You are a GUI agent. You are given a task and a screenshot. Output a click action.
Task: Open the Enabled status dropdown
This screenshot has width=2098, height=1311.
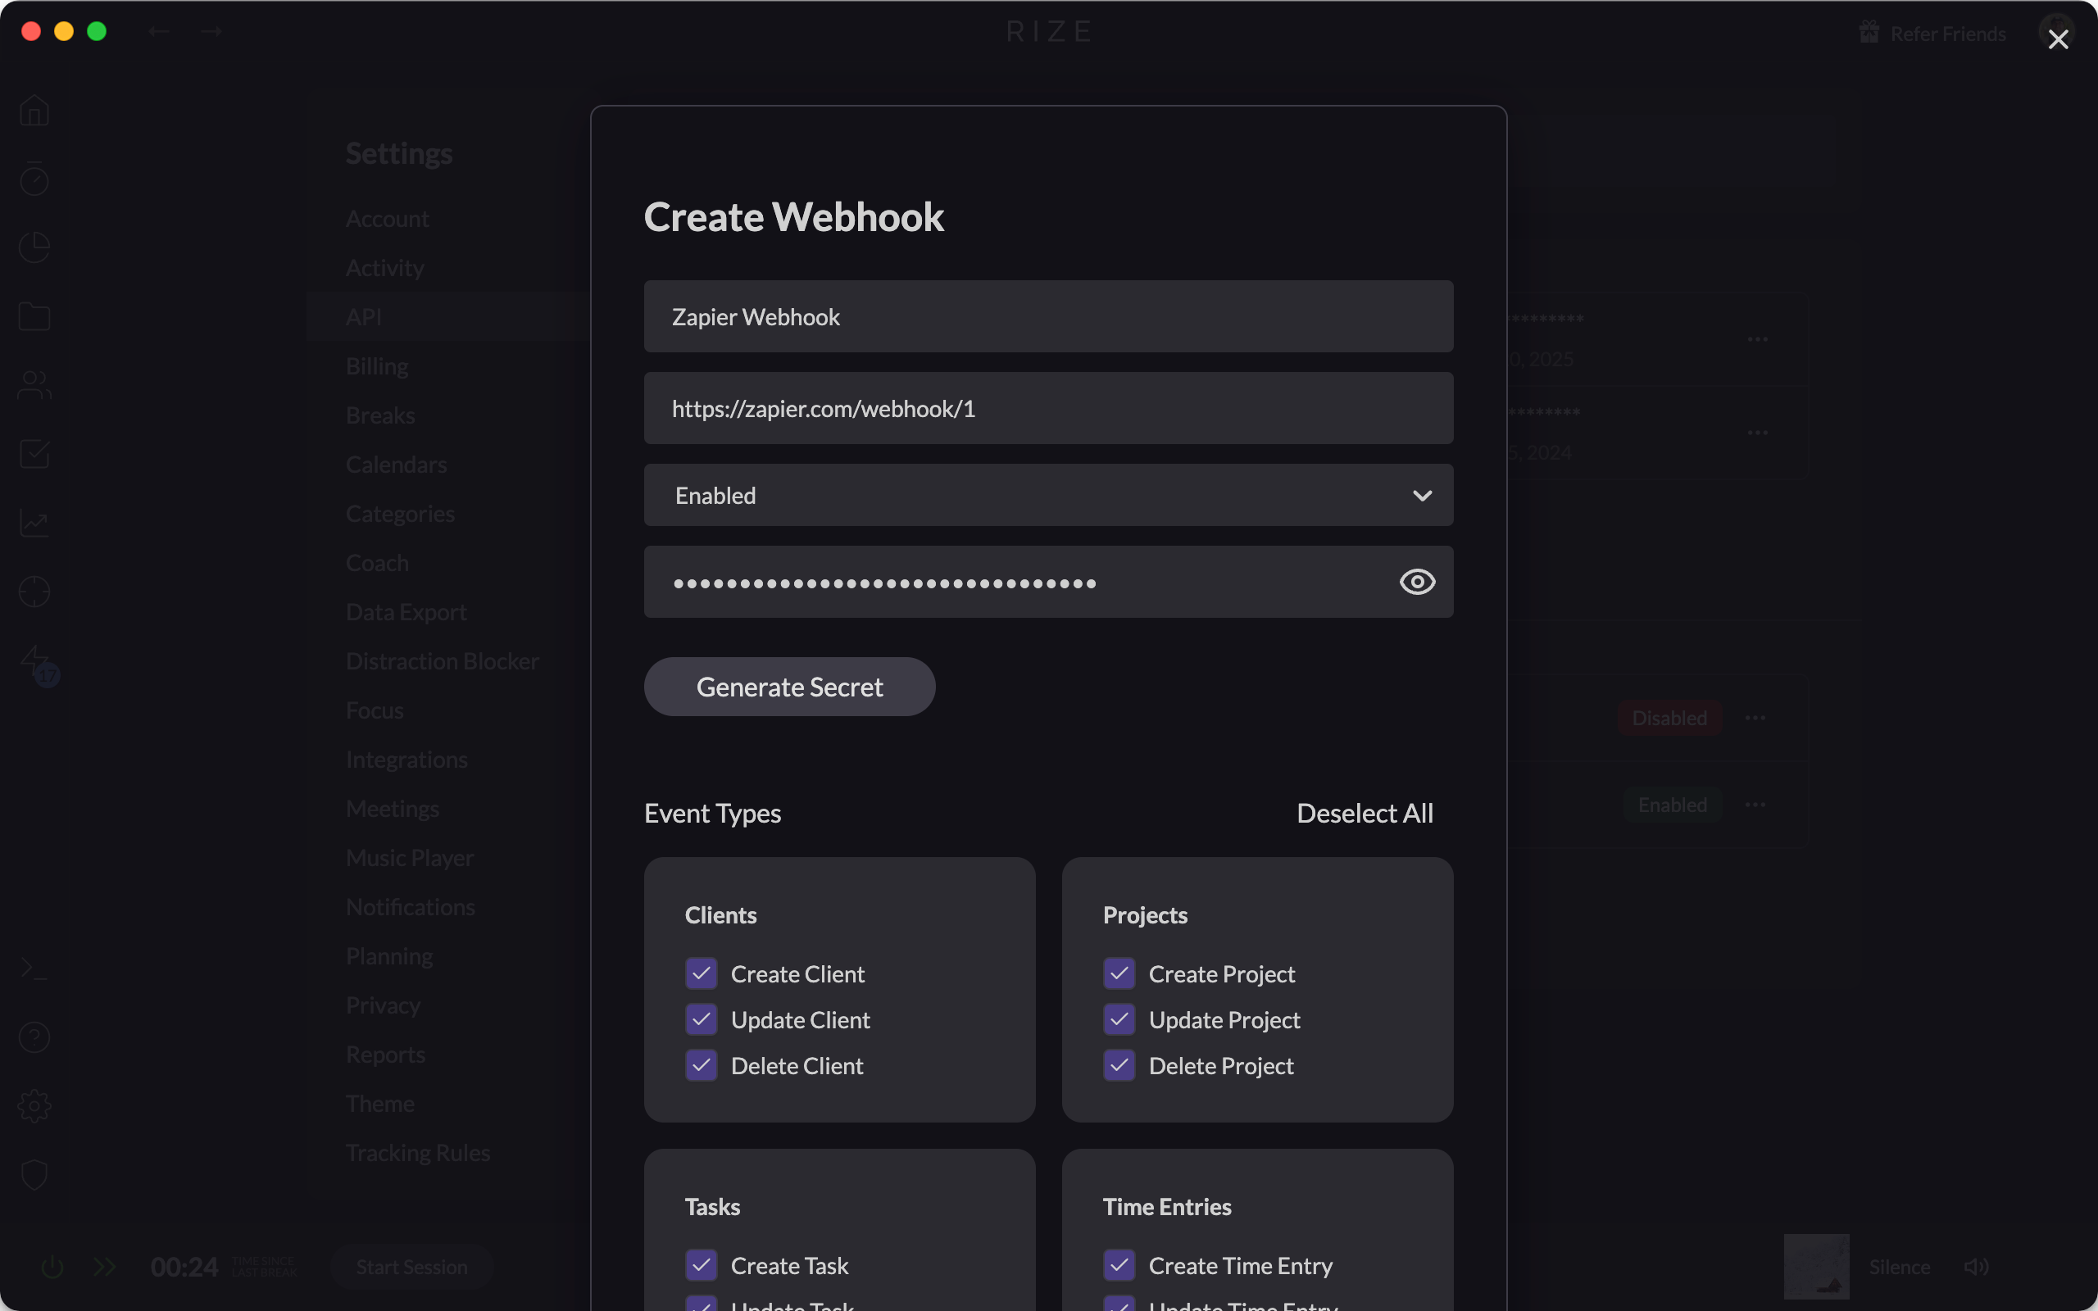coord(1048,495)
